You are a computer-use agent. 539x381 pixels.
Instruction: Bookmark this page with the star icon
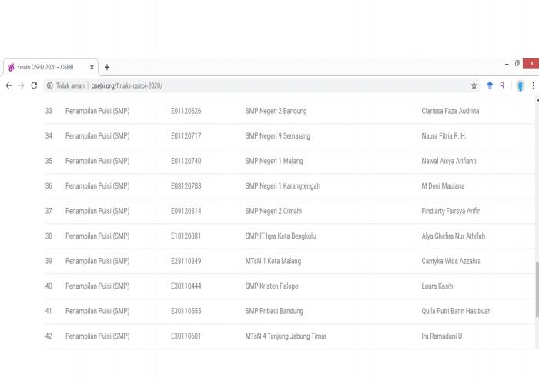click(474, 85)
